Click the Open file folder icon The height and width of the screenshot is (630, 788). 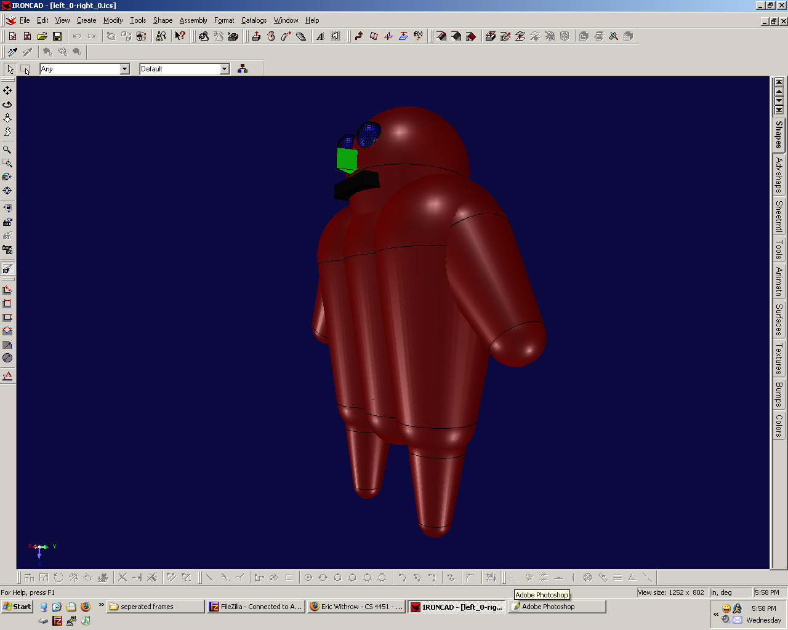pos(42,36)
